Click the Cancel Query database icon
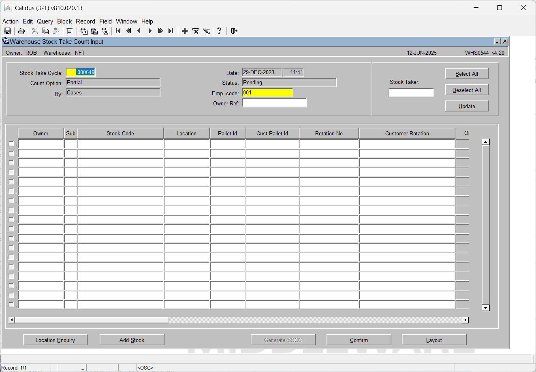 pos(105,31)
